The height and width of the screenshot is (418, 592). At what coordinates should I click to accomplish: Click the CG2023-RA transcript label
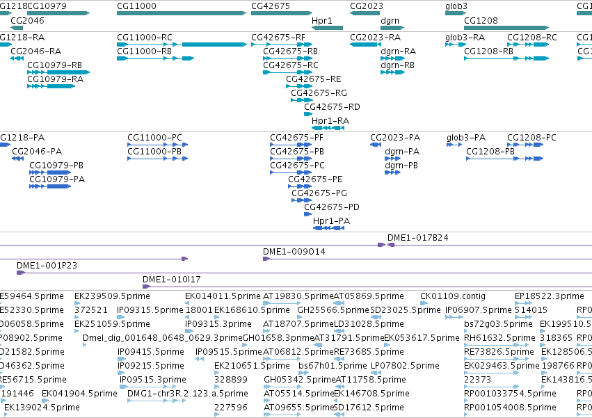[375, 38]
